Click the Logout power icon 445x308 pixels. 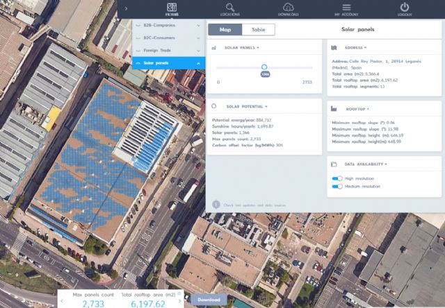[405, 8]
